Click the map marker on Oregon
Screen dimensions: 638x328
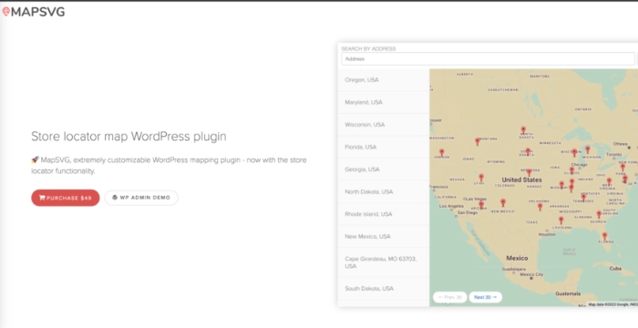(441, 153)
